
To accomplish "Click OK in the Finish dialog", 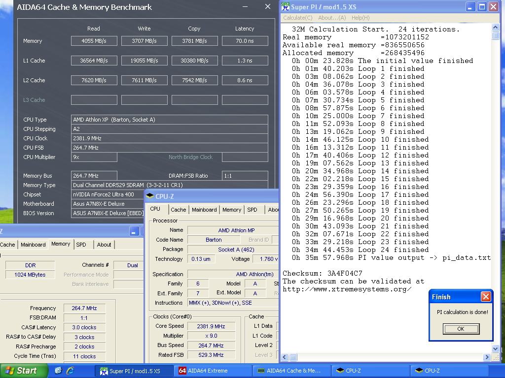I will pyautogui.click(x=461, y=329).
